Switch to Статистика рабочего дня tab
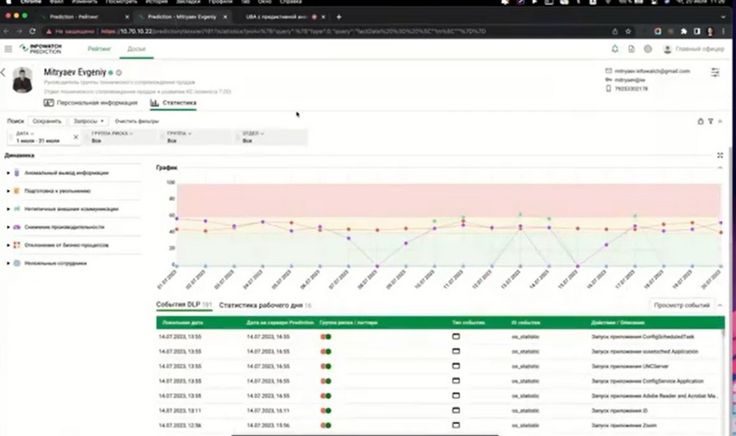736x436 pixels. tap(265, 306)
